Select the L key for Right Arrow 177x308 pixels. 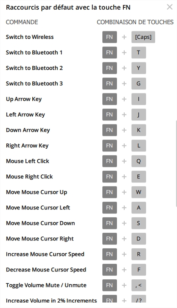pyautogui.click(x=139, y=146)
